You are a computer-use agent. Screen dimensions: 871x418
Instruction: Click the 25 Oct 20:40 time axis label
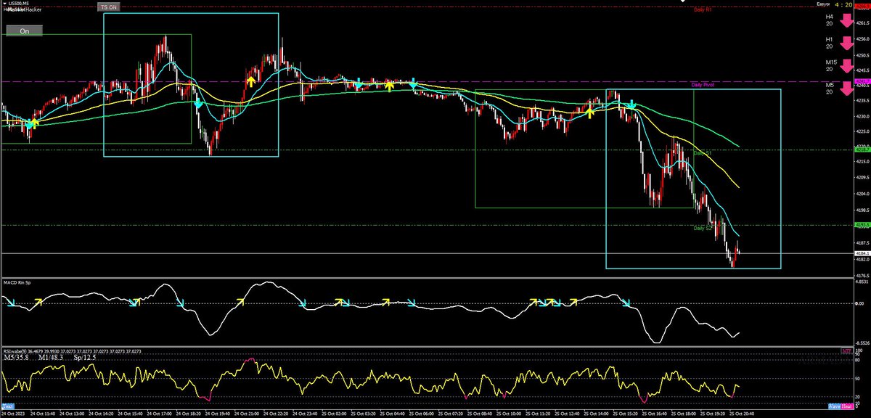click(743, 414)
